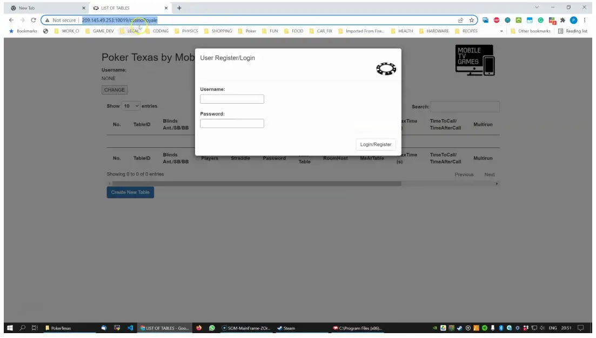Open WhatsApp from the taskbar
The height and width of the screenshot is (338, 596).
212,328
